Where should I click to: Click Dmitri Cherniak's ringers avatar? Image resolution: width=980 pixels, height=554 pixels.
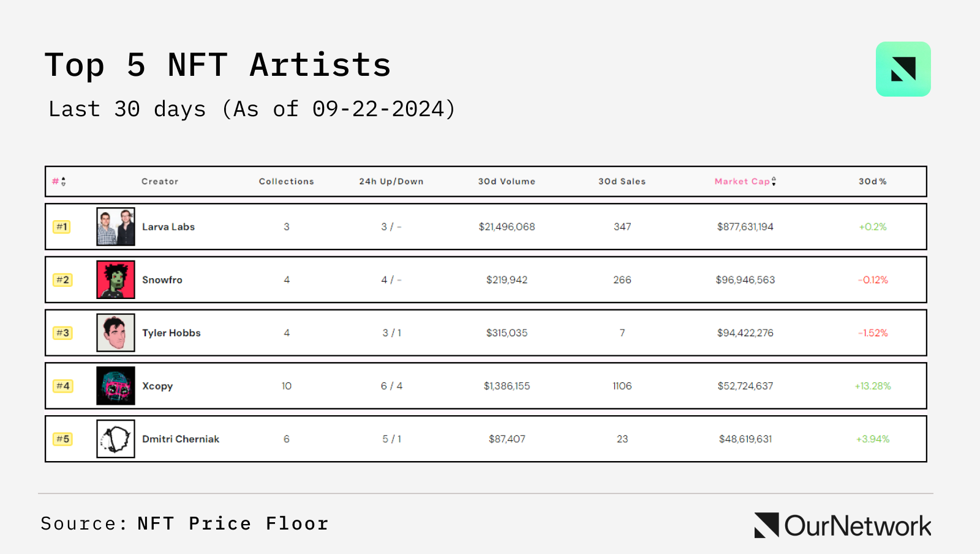pos(116,439)
